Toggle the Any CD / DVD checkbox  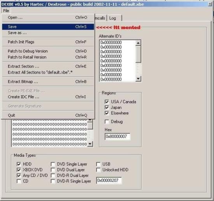coord(19,175)
